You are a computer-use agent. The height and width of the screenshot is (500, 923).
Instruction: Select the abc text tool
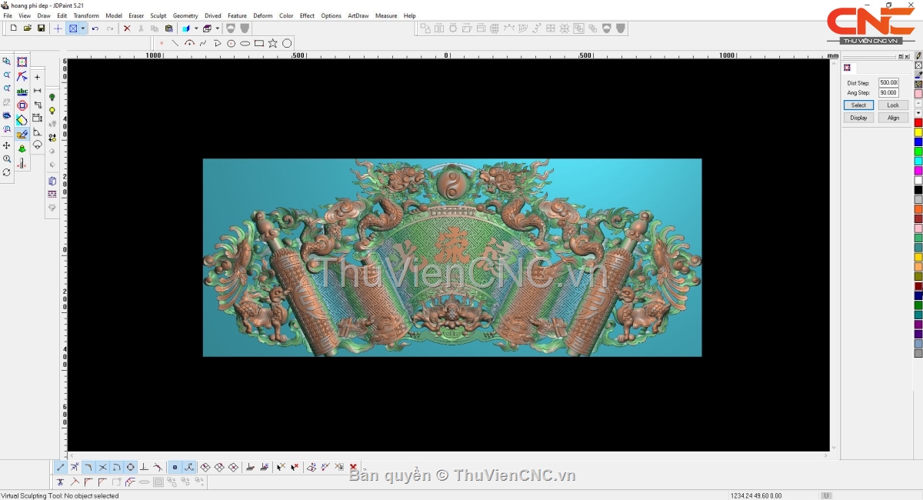click(x=22, y=91)
